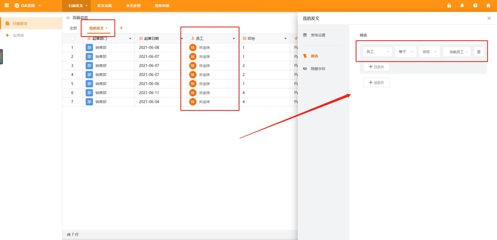Click the plus icon beside 应用项

8,35
